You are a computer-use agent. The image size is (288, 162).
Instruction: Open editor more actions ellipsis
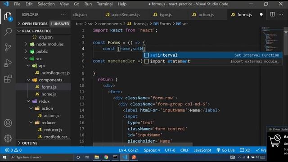point(281,14)
